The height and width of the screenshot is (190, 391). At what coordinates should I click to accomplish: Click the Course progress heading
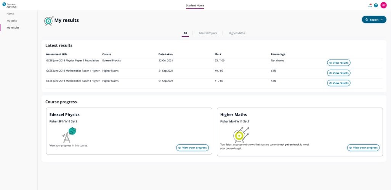pos(61,102)
